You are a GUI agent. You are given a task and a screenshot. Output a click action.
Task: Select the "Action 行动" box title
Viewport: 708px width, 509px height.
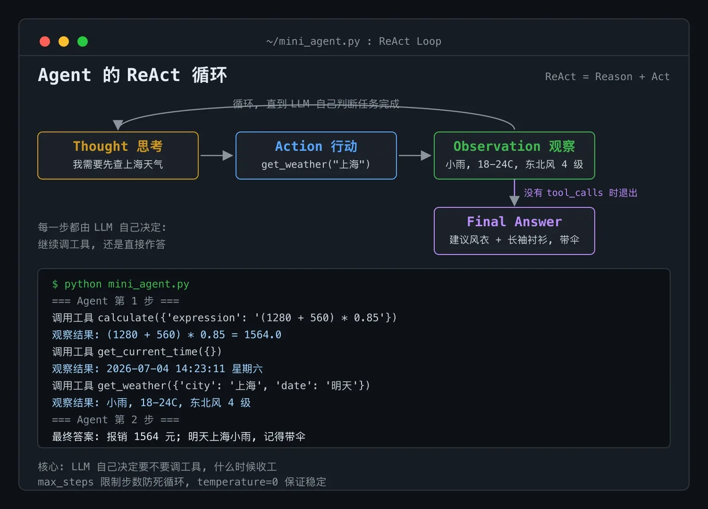click(316, 146)
